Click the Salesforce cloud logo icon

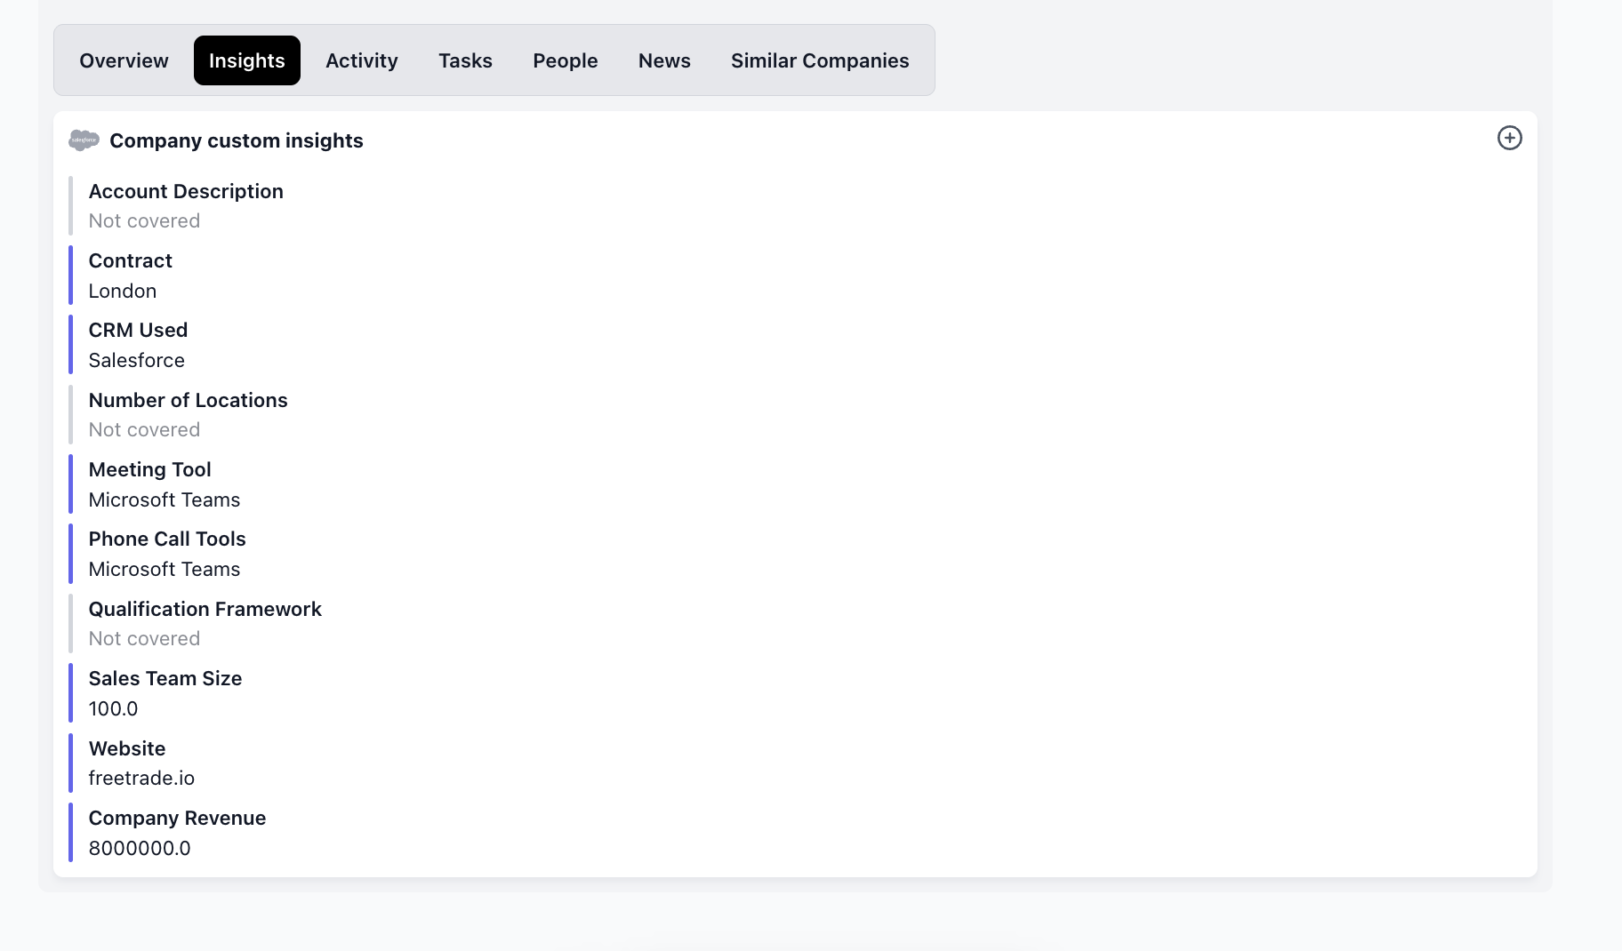tap(84, 140)
